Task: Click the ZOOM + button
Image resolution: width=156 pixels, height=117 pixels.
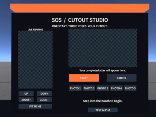Action: pos(26,100)
